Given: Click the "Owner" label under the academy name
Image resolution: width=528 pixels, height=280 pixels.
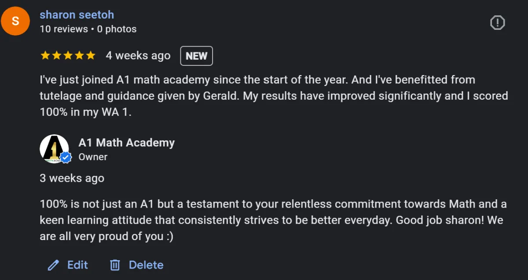Looking at the screenshot, I should 93,157.
